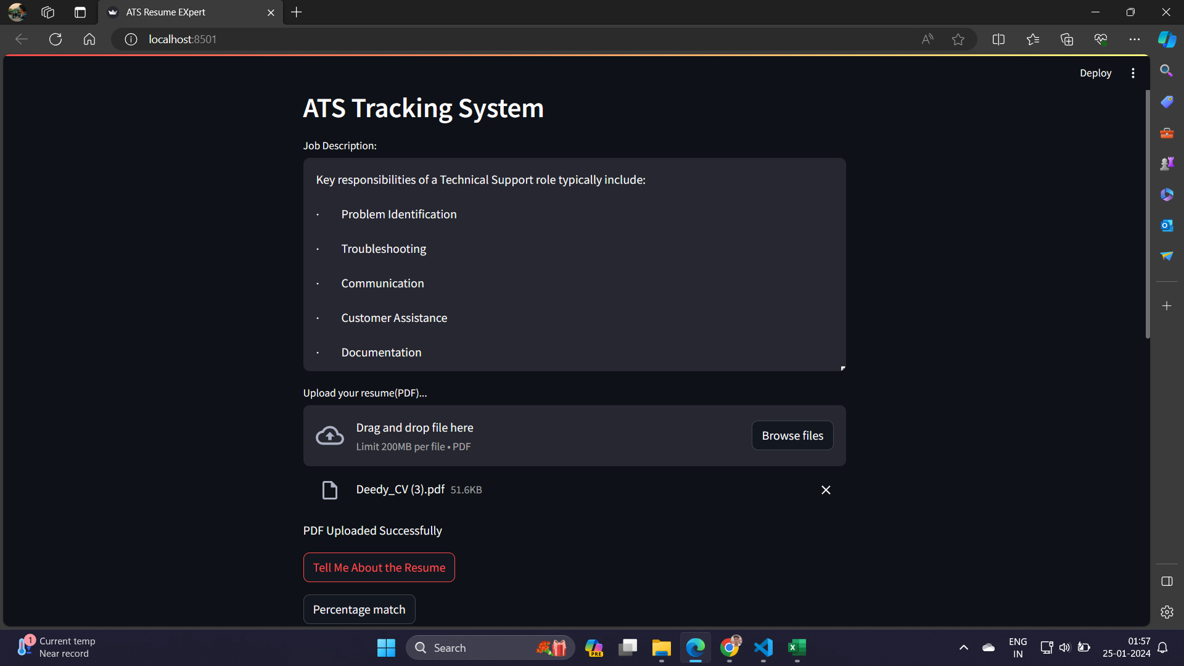This screenshot has width=1184, height=666.
Task: Open Edge sidebar settings gear
Action: point(1166,612)
